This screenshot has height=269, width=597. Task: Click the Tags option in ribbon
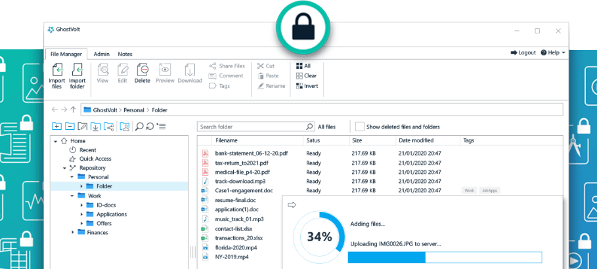(219, 86)
